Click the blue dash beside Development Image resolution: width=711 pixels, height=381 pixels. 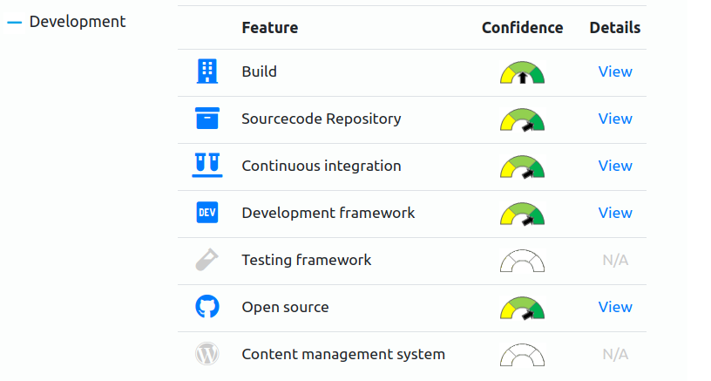point(15,22)
